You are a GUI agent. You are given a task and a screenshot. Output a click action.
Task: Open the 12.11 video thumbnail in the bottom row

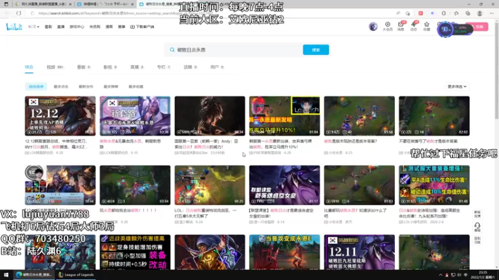[359, 253]
